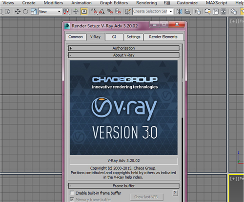Select the Move transform tool
The width and height of the screenshot is (244, 202).
pos(18,12)
